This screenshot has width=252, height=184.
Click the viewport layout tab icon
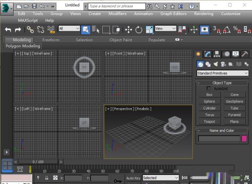click(x=8, y=165)
